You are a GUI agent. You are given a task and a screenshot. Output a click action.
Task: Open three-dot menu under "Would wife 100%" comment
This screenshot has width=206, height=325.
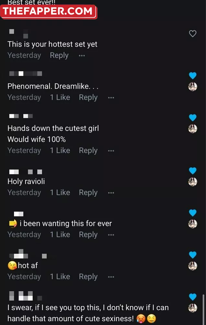click(x=111, y=151)
